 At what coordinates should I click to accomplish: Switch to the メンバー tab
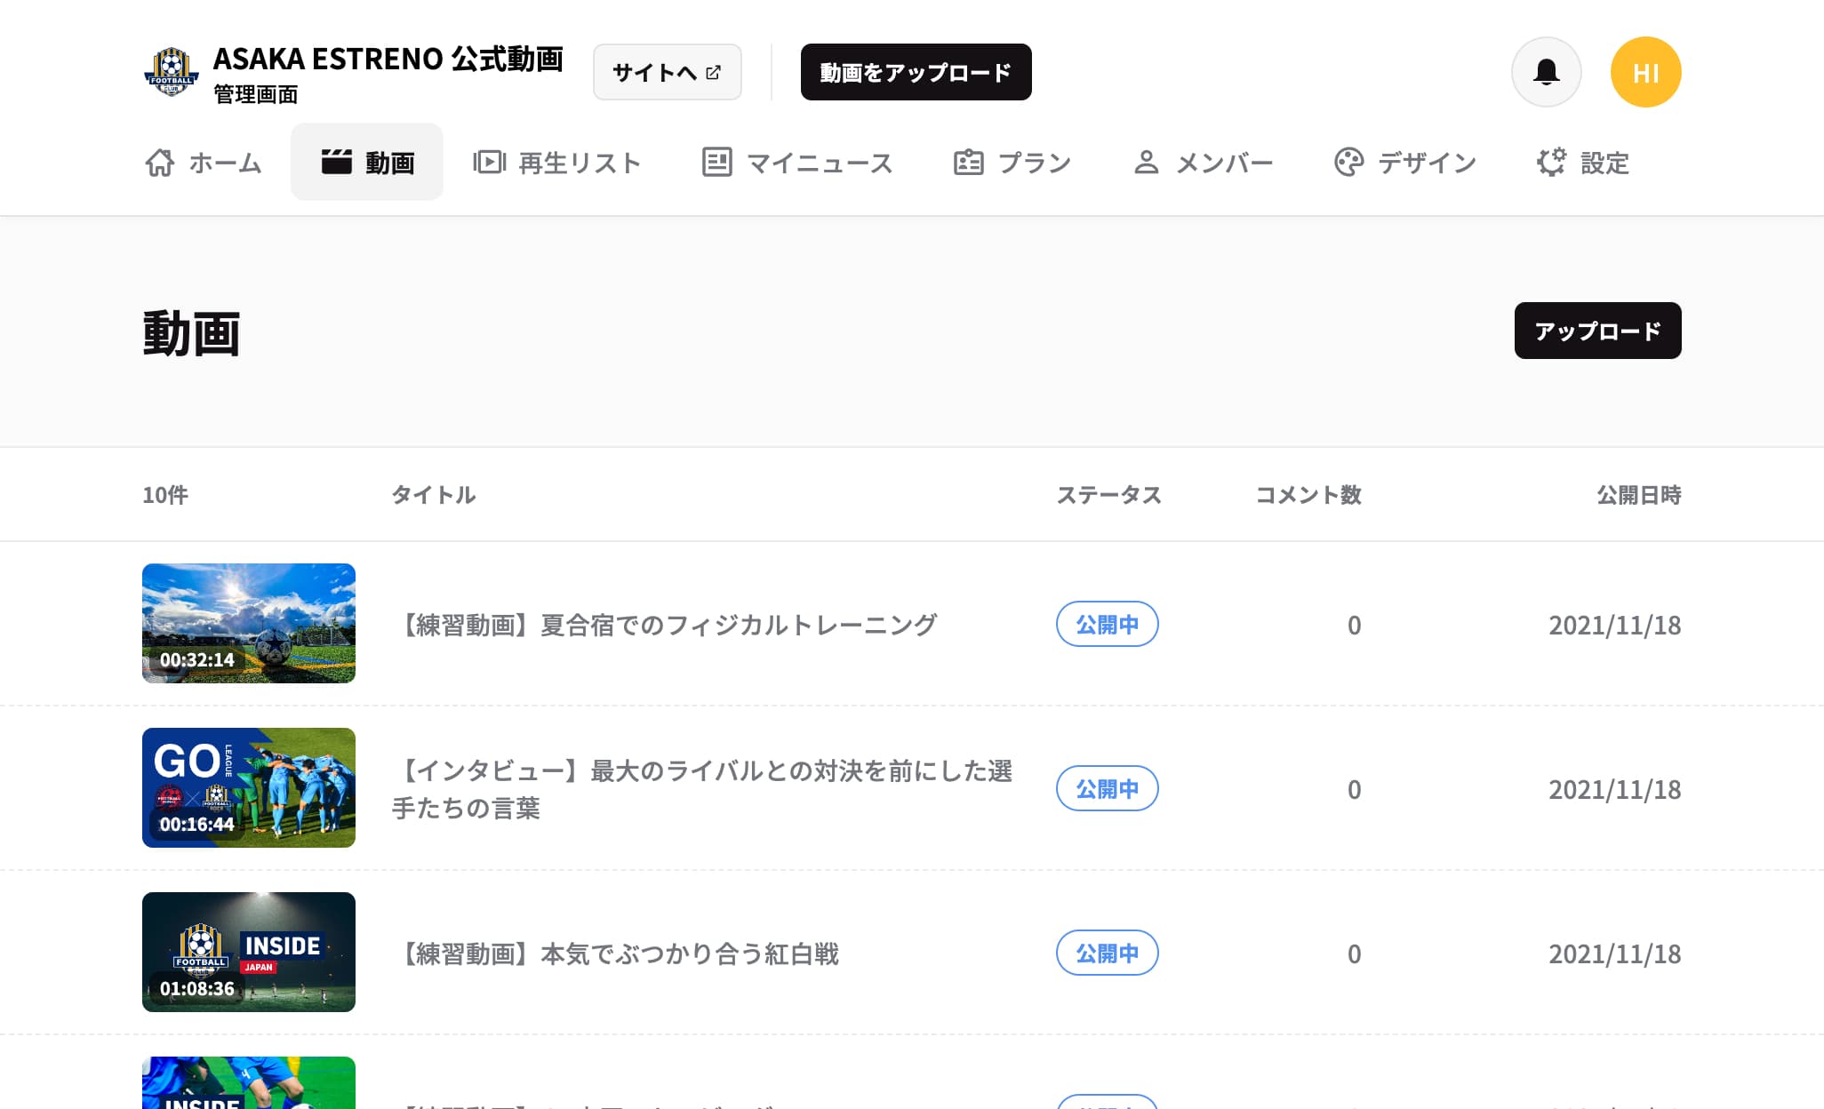pyautogui.click(x=1204, y=163)
